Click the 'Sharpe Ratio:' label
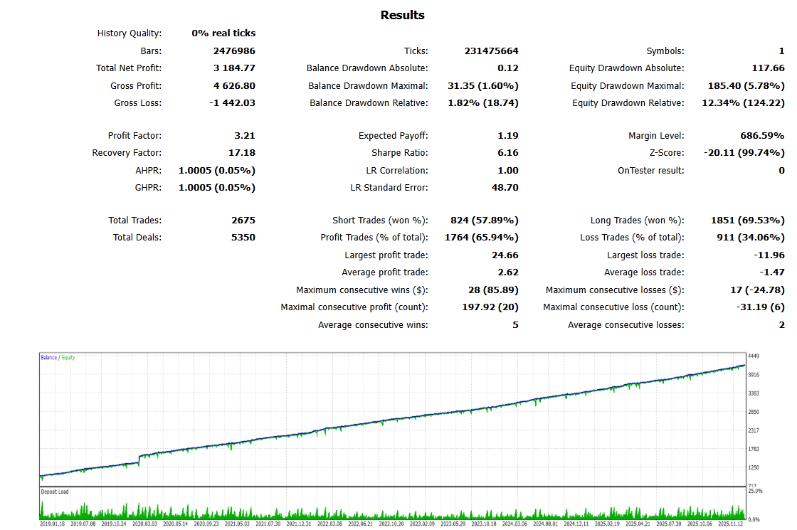Viewport: 797px width, 530px height. (399, 152)
